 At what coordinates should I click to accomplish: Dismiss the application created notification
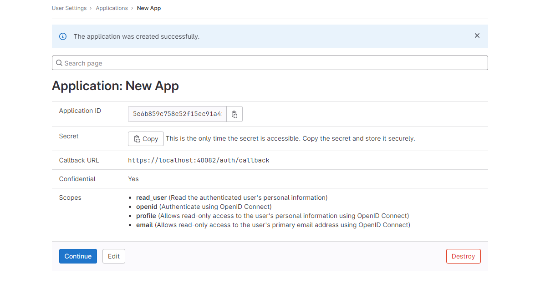(477, 35)
